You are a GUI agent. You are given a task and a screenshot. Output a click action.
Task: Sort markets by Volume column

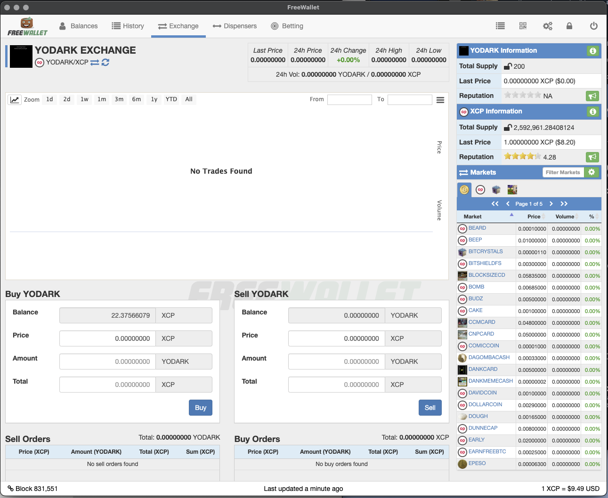pos(565,217)
